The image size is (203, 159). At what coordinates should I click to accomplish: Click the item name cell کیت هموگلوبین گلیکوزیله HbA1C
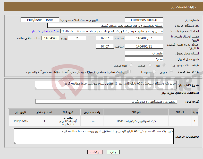click(136, 121)
